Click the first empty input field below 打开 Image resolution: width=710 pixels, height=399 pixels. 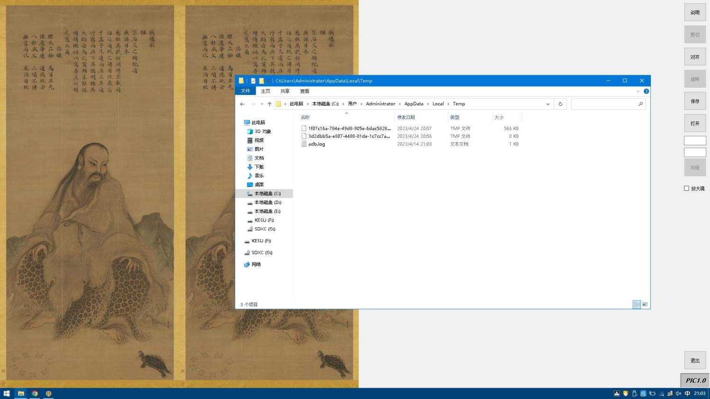point(694,141)
